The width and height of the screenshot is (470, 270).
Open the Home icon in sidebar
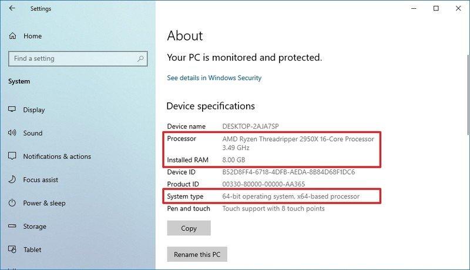tap(12, 36)
